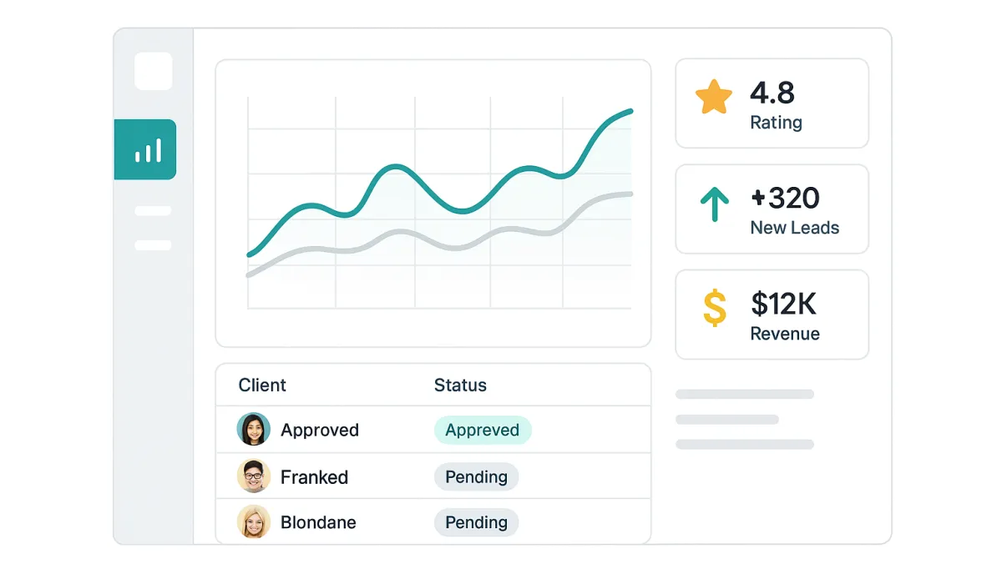Click Franked's avatar with glasses

[253, 476]
